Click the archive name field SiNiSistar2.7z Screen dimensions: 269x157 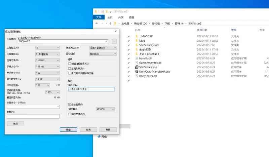pyautogui.click(x=63, y=41)
